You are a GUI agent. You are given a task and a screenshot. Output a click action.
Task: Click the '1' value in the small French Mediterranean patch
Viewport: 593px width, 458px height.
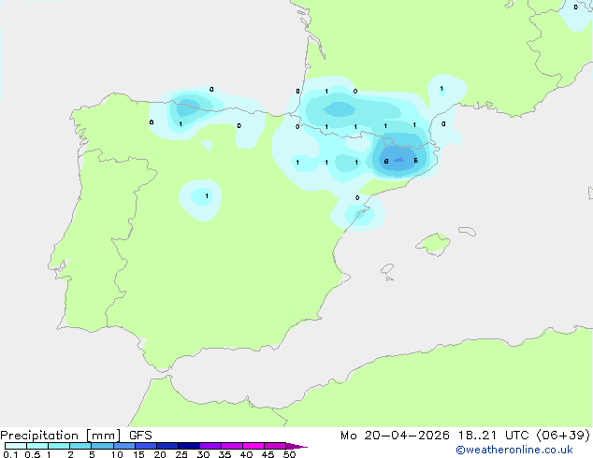click(x=441, y=89)
